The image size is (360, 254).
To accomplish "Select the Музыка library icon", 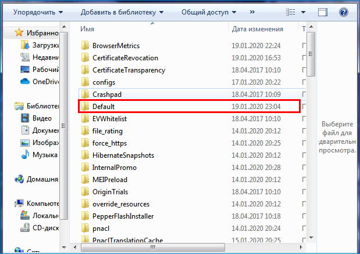I will click(25, 155).
